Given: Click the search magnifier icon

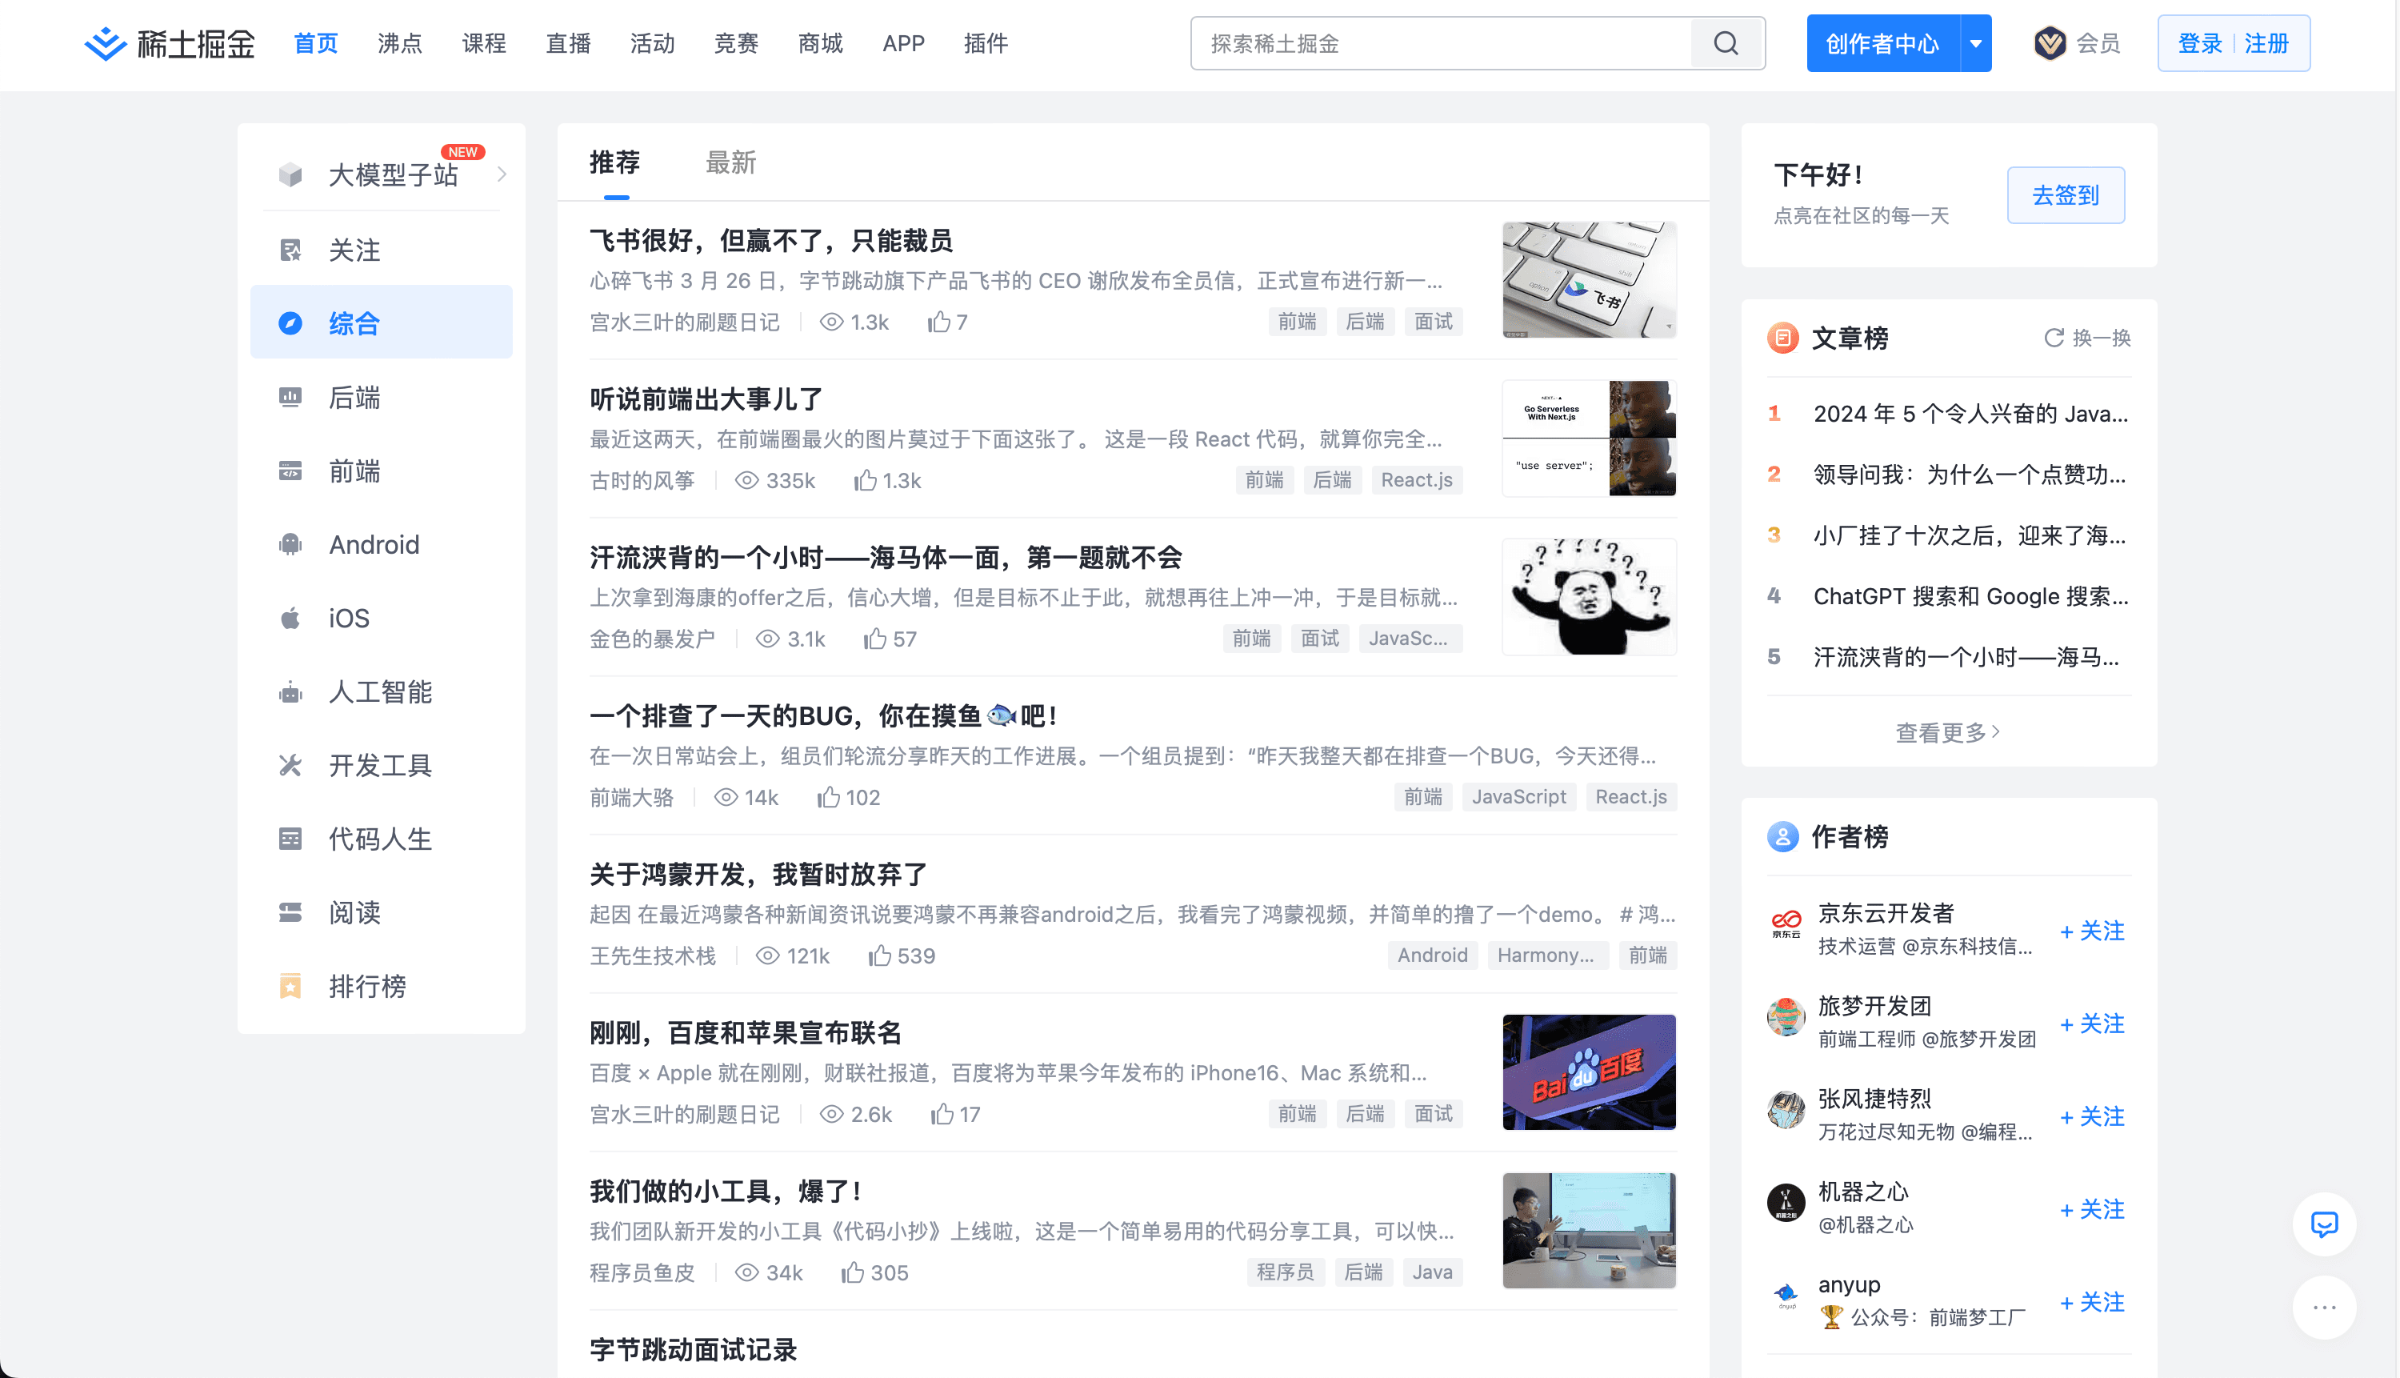Looking at the screenshot, I should tap(1726, 43).
